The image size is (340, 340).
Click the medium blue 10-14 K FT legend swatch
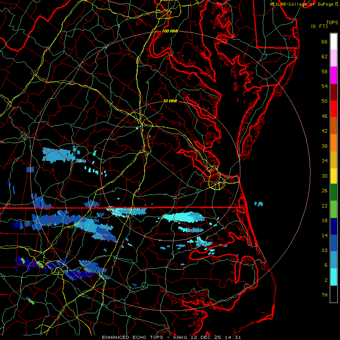point(334,243)
